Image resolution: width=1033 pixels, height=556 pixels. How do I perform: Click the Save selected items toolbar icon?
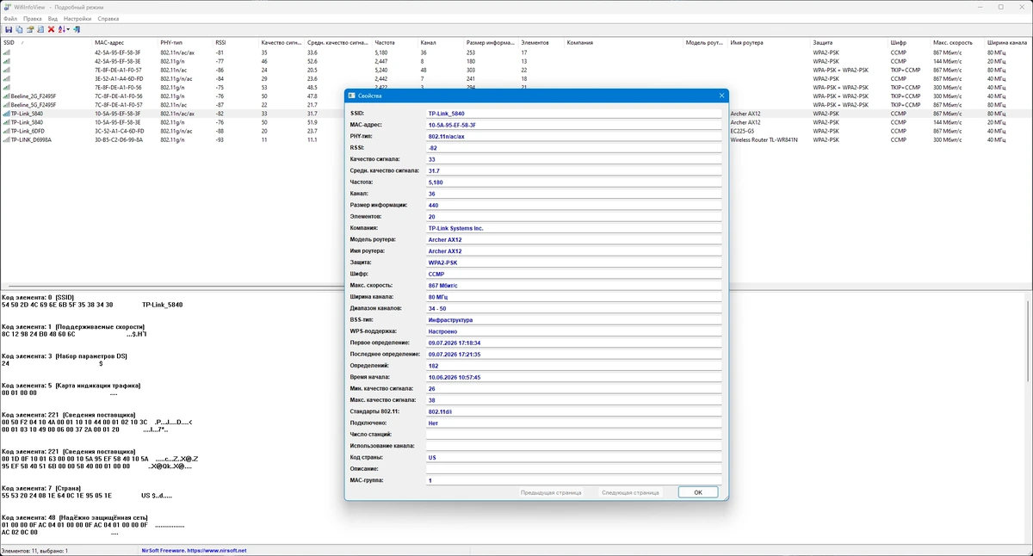(9, 29)
